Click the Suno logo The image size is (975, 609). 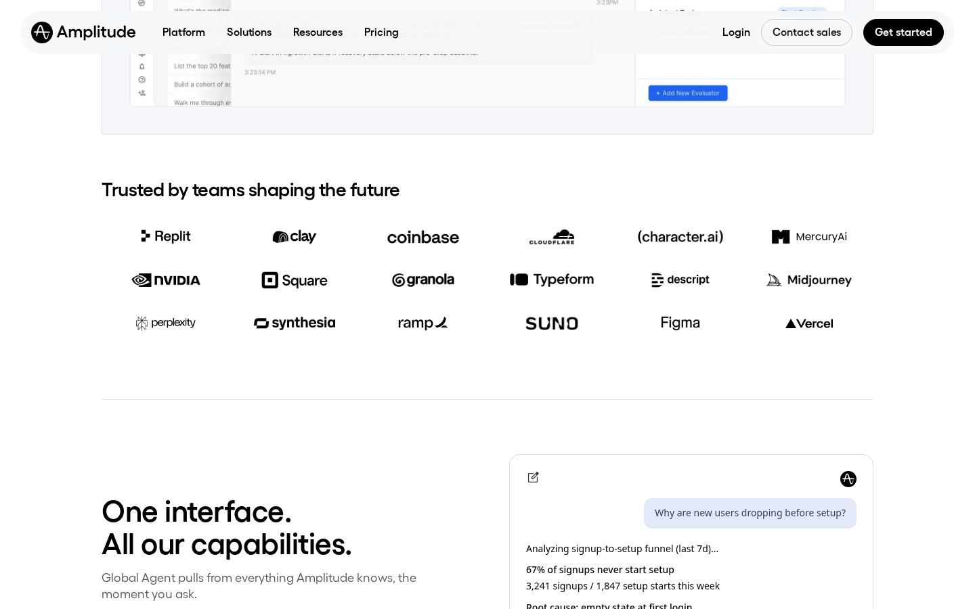[x=552, y=323]
